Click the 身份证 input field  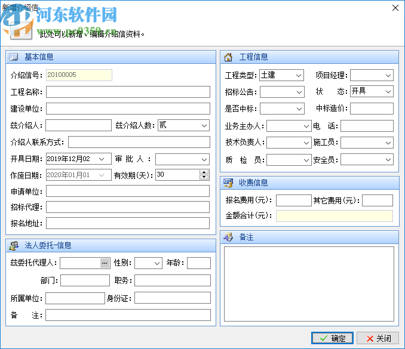click(173, 298)
